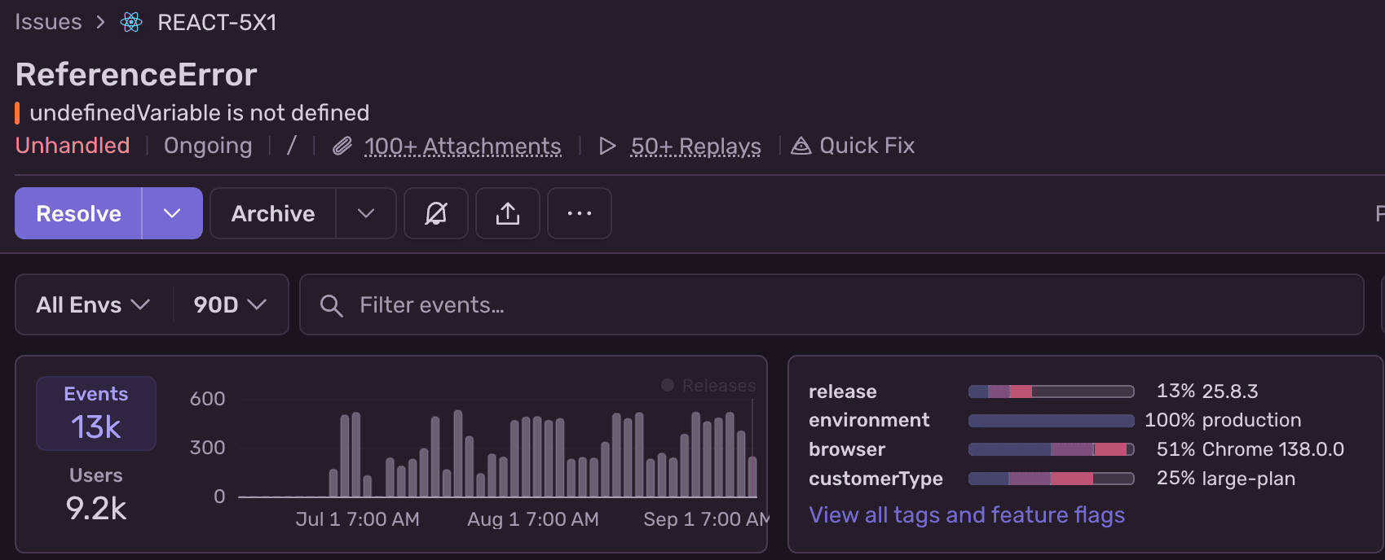Open 50+ Replays link
This screenshot has height=560, width=1385.
(x=695, y=146)
